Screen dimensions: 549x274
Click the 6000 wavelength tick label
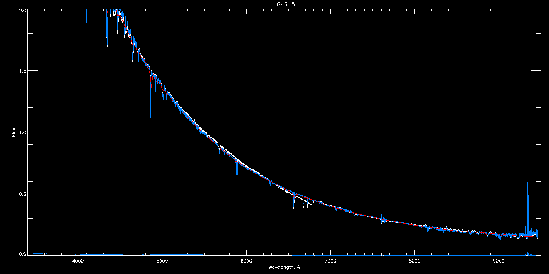[x=246, y=261]
